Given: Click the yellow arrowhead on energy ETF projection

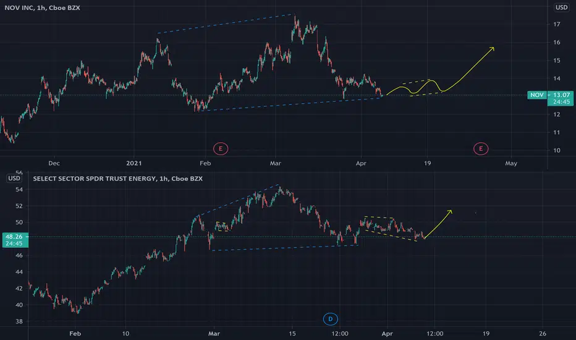Looking at the screenshot, I should coord(449,212).
